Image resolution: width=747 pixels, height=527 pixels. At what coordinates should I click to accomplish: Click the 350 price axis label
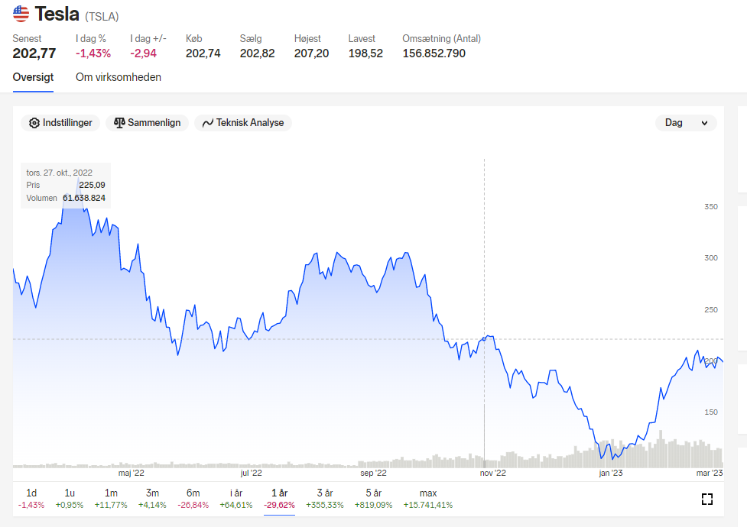click(711, 207)
